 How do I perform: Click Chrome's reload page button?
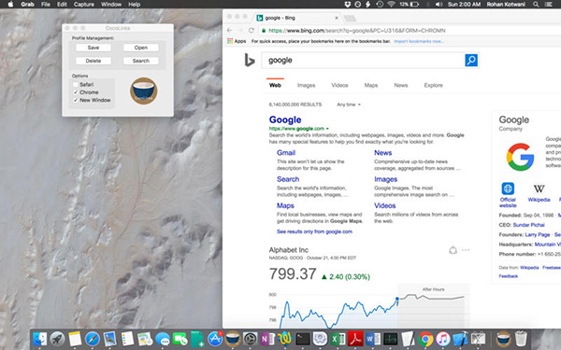[252, 31]
